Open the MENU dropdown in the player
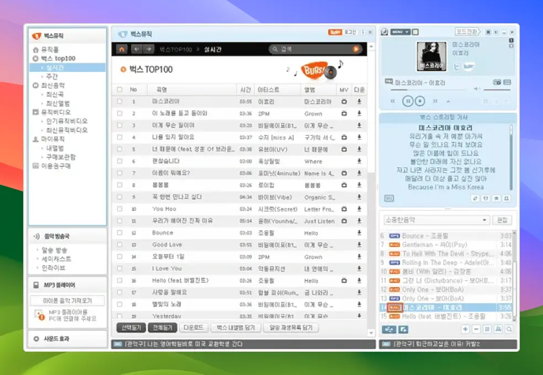This screenshot has height=375, width=543. (x=400, y=32)
